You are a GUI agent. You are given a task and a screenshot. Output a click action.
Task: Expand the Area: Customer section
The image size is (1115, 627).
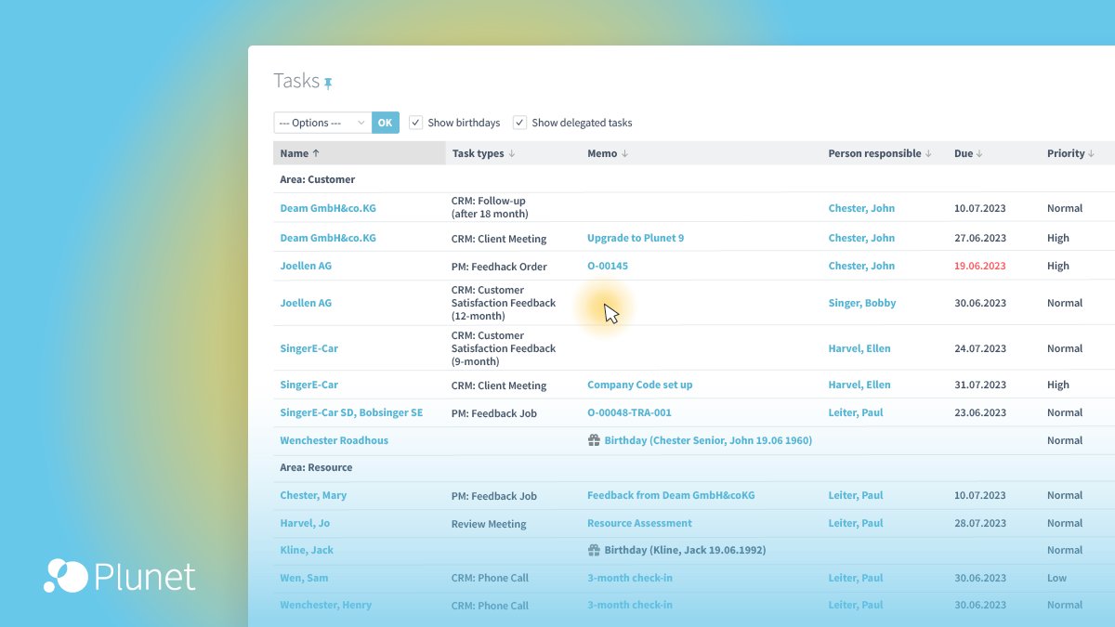point(317,178)
